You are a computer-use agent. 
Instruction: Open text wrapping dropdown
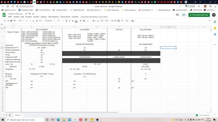tap(103, 21)
